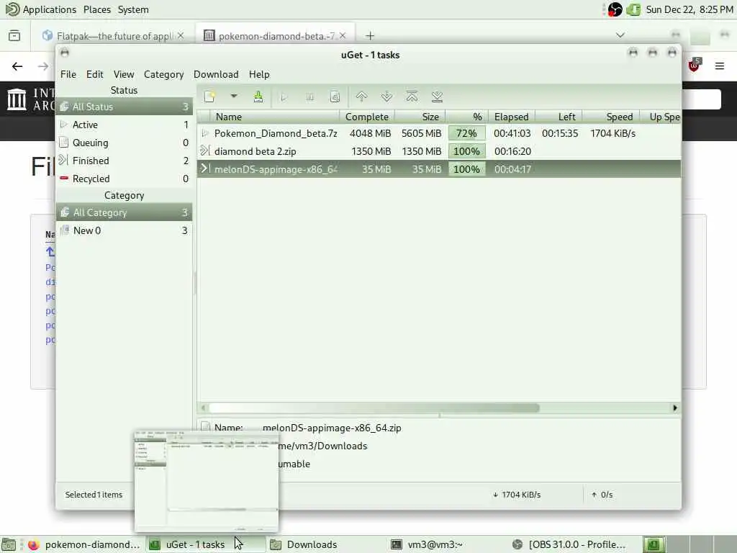Select the All Category row

pos(124,212)
